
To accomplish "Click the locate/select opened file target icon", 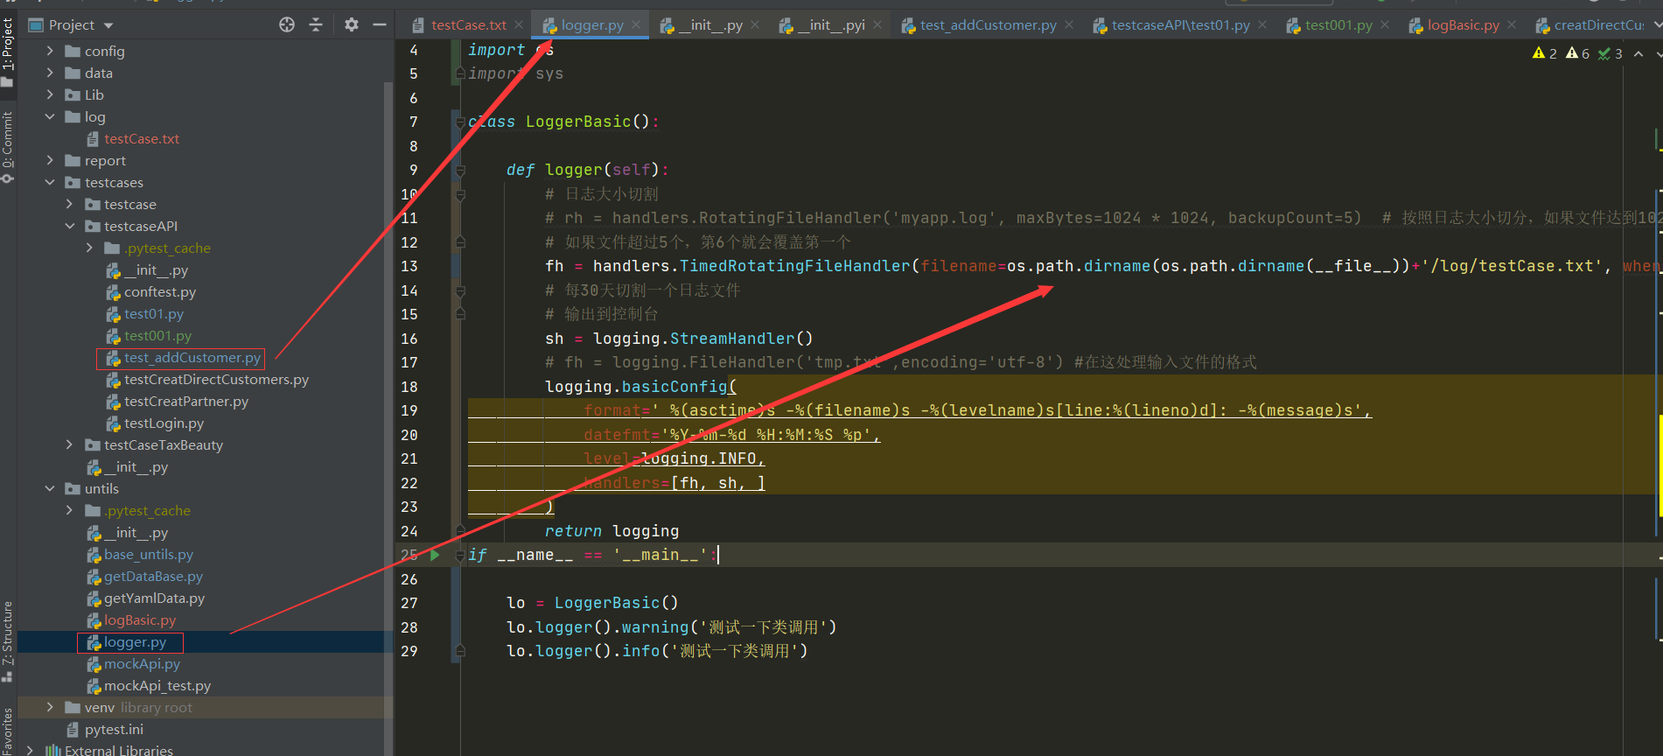I will coord(287,24).
